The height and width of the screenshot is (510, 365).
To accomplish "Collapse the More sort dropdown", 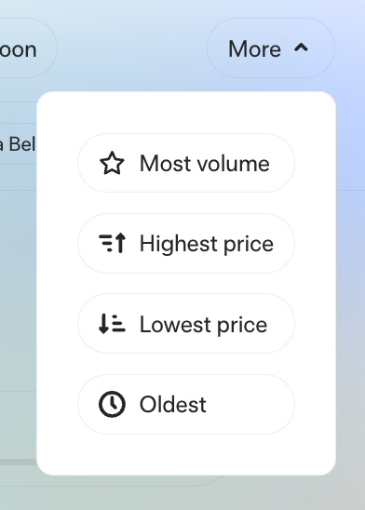I will click(x=271, y=48).
